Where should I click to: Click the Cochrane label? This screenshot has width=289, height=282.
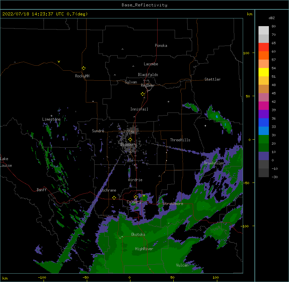point(108,190)
